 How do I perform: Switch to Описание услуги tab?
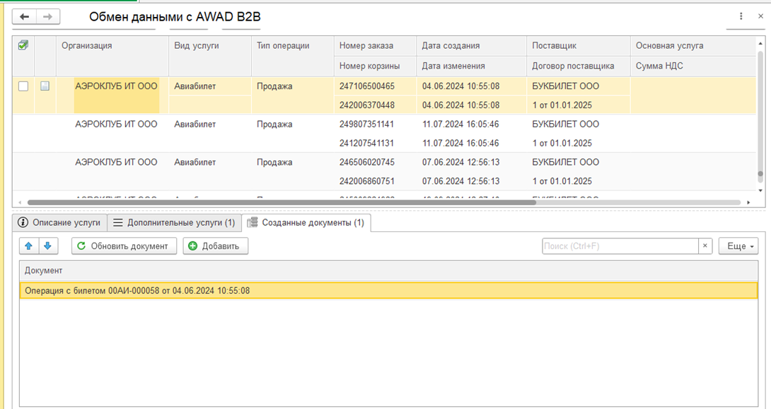[x=60, y=223]
